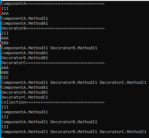Select the Collection separator header line
This screenshot has width=149, height=138.
53,102
